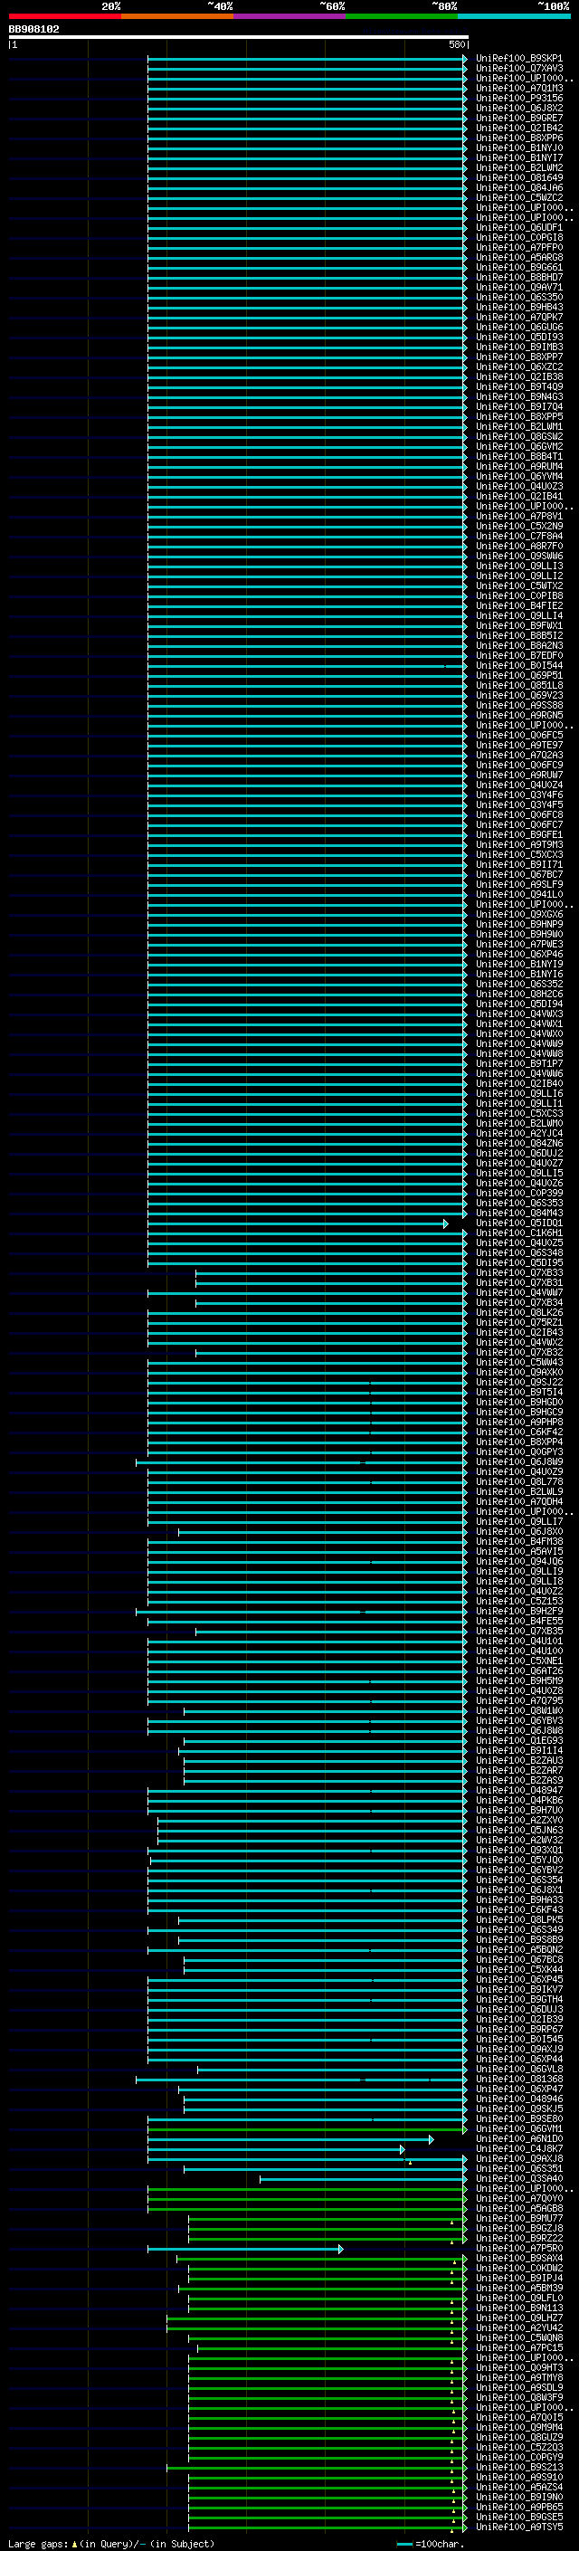Select the UniRef100_Q6J8X2 label
Viewport: 579px width, 2551px height.
(x=519, y=108)
